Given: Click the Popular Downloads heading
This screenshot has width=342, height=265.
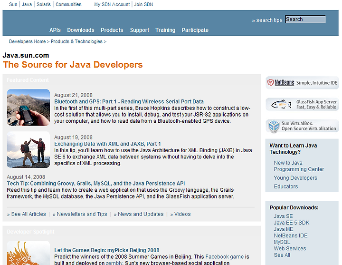Looking at the screenshot, I should (x=294, y=207).
